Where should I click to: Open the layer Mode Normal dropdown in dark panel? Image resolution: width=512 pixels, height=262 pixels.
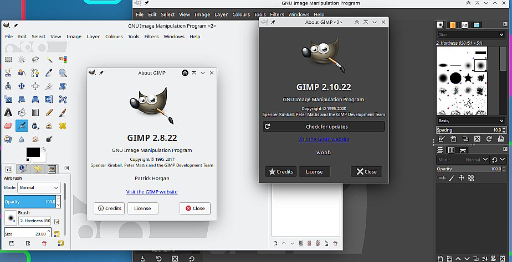point(462,160)
